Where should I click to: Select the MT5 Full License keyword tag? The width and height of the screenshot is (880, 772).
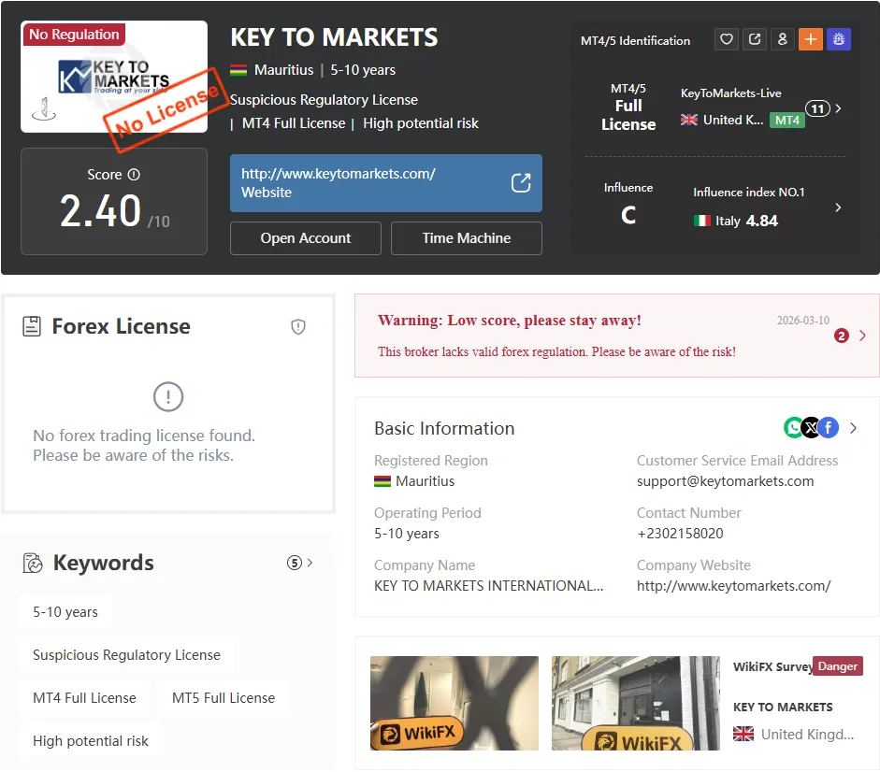click(224, 698)
